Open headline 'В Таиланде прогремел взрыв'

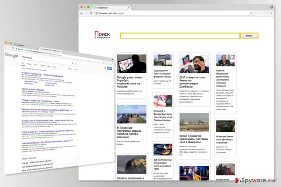(x=129, y=133)
